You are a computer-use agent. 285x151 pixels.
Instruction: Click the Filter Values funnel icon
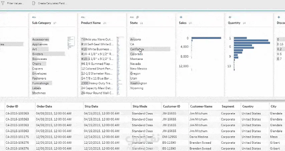[x=3, y=3]
